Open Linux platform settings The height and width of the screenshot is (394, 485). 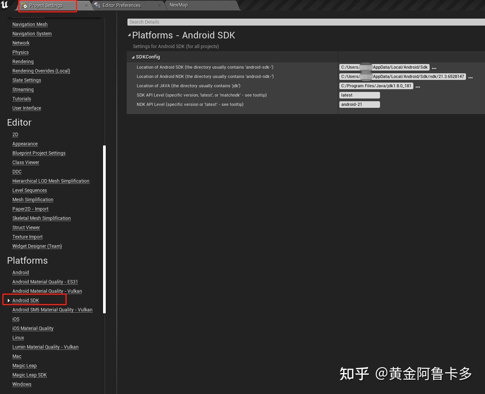click(x=18, y=338)
